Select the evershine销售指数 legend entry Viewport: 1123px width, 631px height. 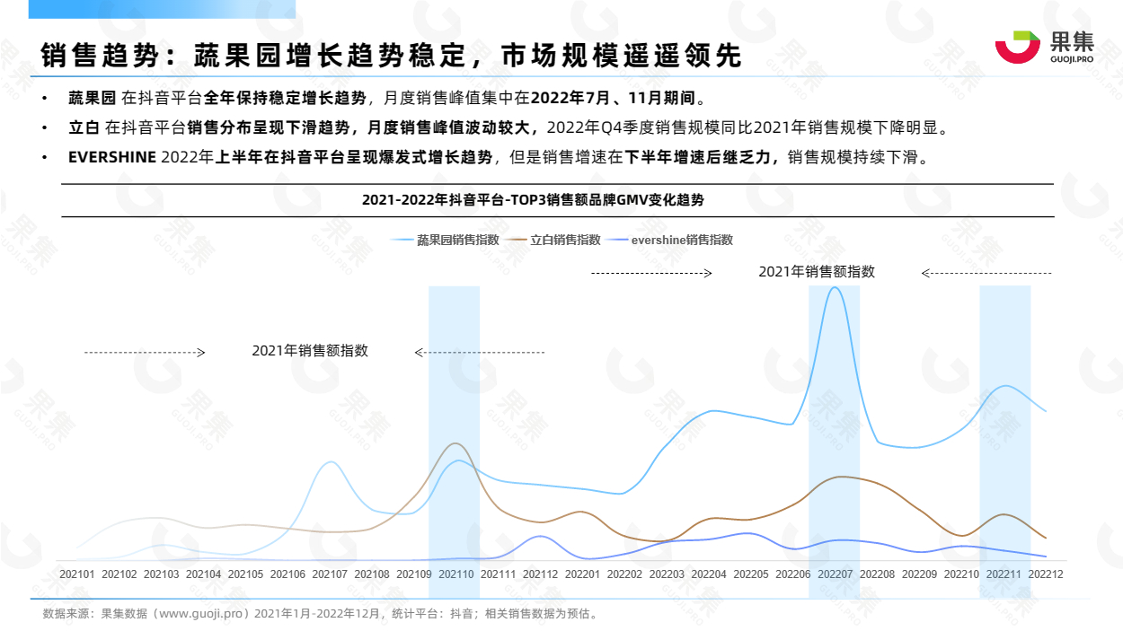[670, 240]
